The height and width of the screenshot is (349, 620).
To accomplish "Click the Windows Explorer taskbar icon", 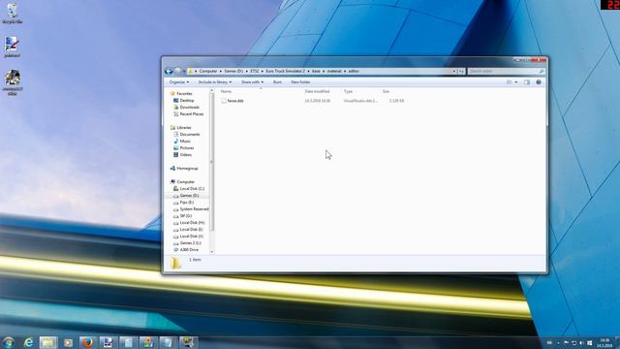I will (48, 342).
